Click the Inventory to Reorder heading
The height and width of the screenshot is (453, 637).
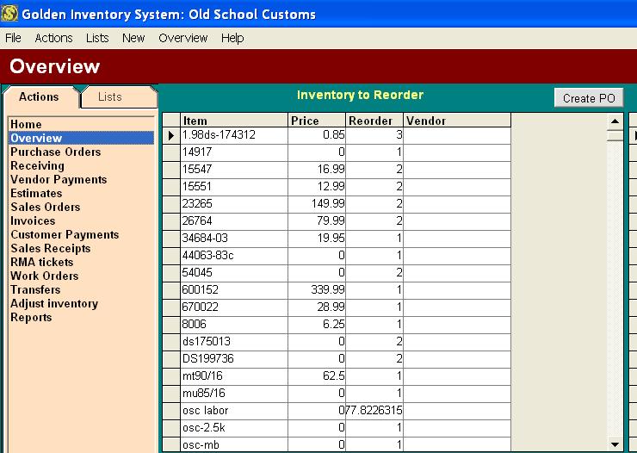[360, 95]
